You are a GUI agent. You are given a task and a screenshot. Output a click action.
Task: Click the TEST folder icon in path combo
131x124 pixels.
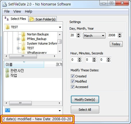coord(7,27)
